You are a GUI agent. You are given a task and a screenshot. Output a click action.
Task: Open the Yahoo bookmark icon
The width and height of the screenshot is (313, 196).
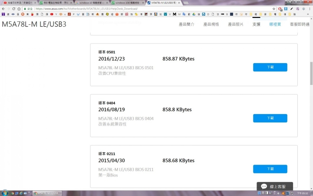tap(3, 14)
